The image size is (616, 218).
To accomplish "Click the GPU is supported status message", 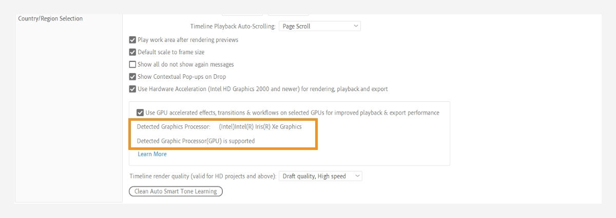I will [x=196, y=141].
